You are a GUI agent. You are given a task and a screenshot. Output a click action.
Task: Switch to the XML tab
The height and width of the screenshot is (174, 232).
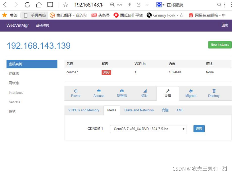pos(180,110)
